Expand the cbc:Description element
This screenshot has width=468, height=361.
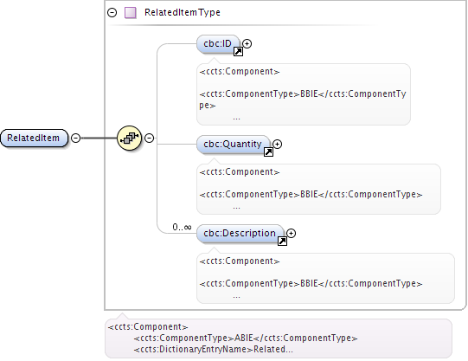(291, 233)
